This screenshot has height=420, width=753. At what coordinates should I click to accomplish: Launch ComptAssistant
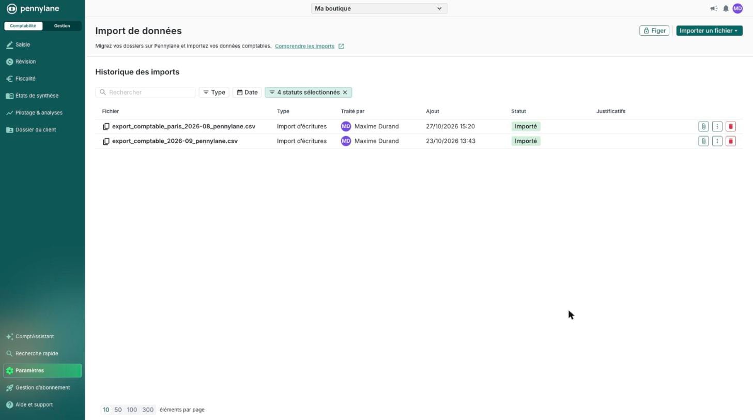[42, 337]
